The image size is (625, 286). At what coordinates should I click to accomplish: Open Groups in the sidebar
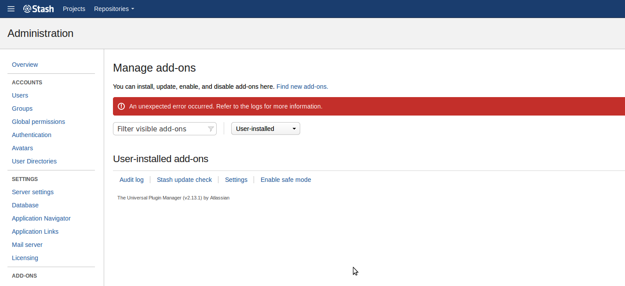(x=22, y=109)
